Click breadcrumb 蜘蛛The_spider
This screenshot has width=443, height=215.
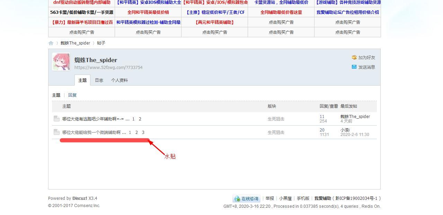click(x=75, y=43)
